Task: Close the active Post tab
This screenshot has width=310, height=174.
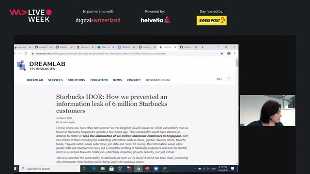Action: 175,47
